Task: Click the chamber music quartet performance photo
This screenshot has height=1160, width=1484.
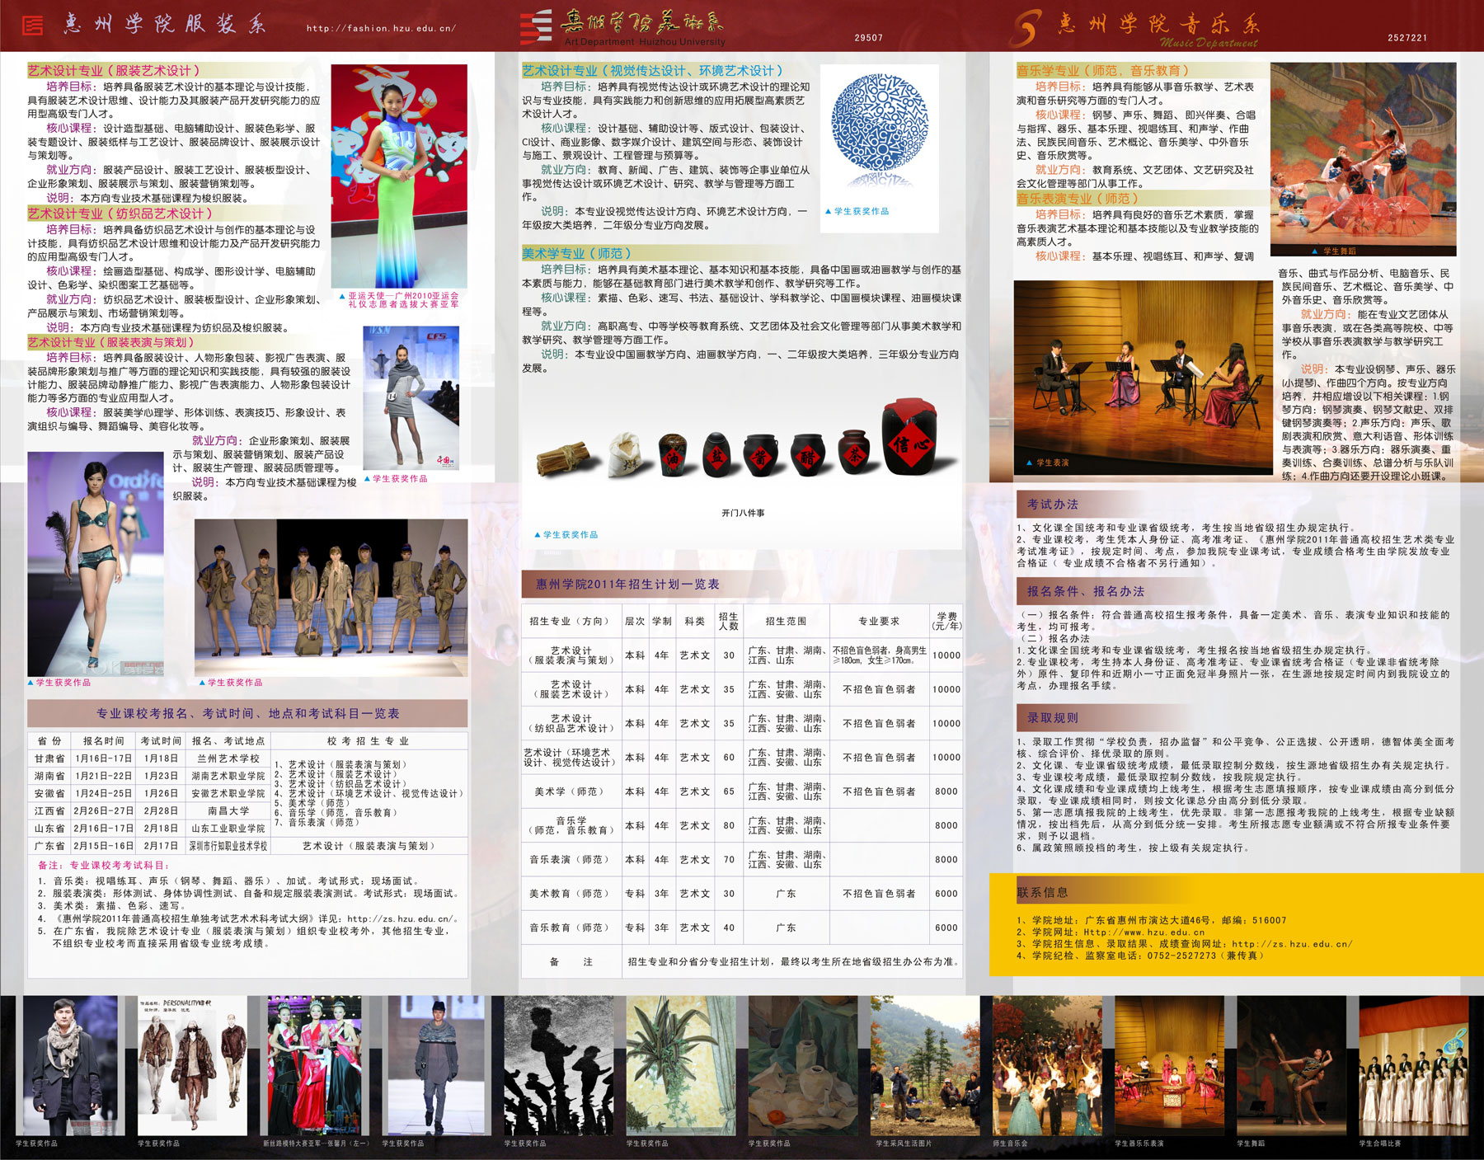Action: [1143, 376]
